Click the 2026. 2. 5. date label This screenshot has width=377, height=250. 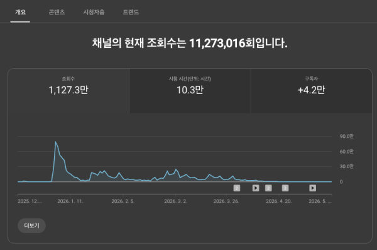tap(123, 201)
